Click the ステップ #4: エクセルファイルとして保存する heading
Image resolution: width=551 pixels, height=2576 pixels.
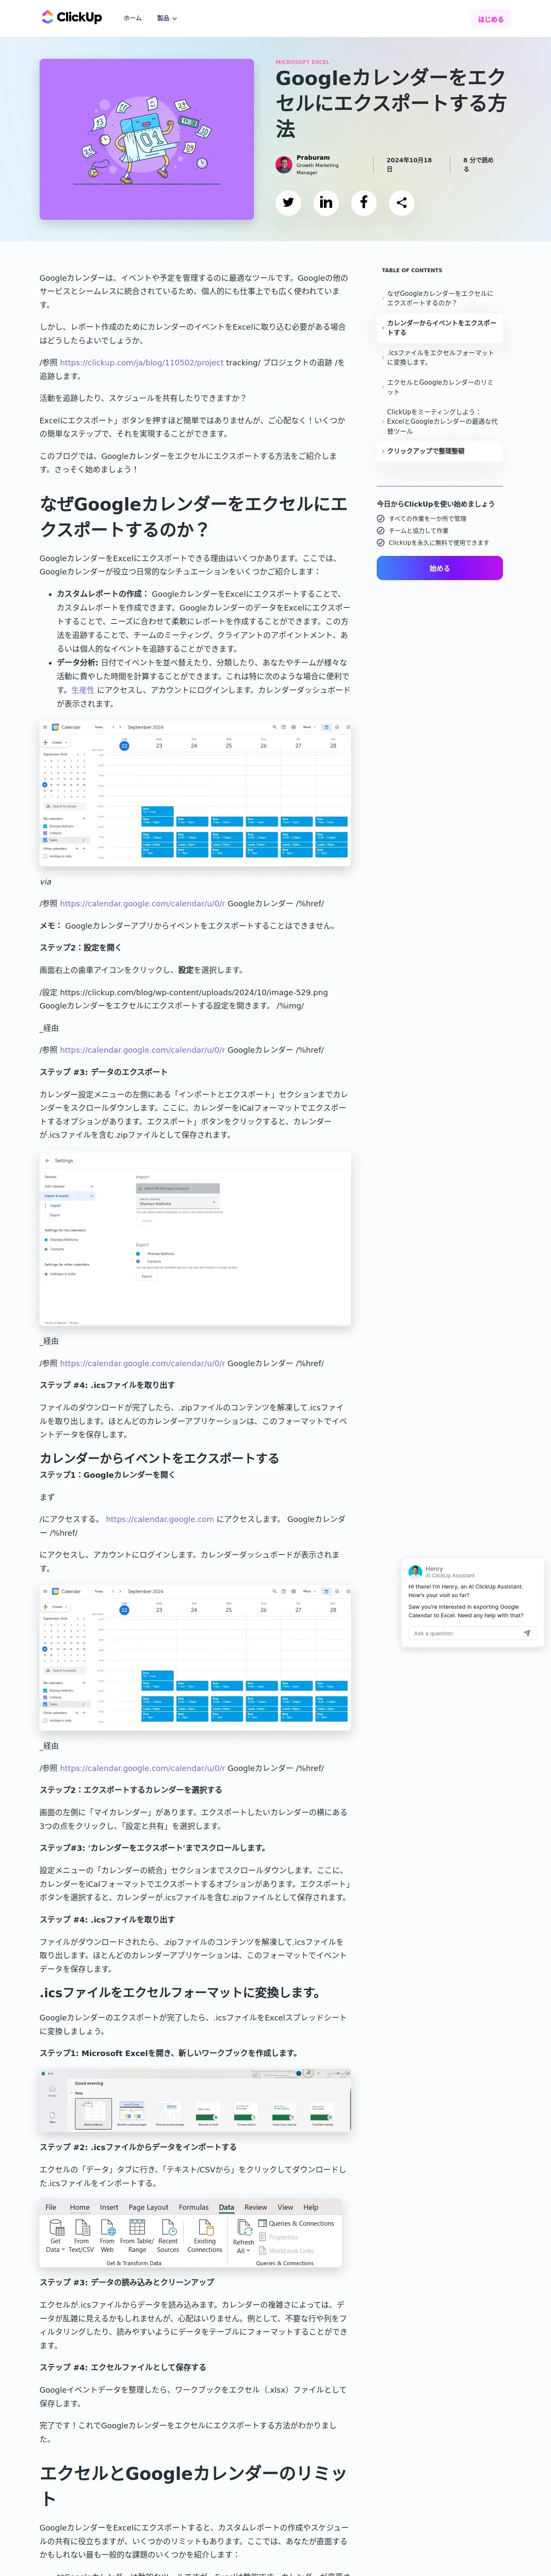pos(123,2367)
